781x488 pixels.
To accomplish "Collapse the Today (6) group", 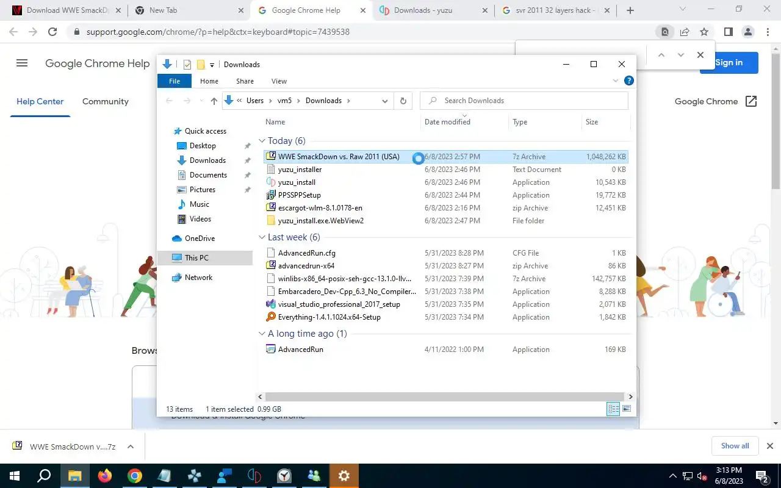I will (262, 141).
